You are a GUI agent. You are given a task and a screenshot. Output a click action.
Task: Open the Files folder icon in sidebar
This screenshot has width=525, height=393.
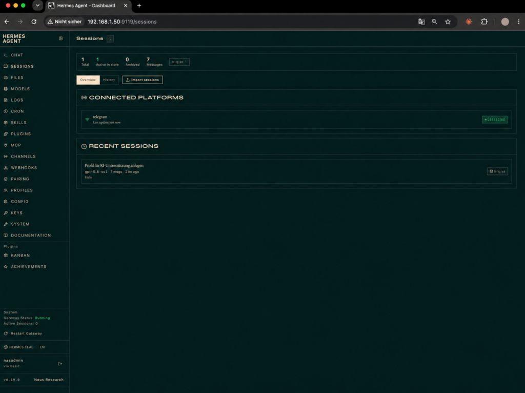click(6, 77)
